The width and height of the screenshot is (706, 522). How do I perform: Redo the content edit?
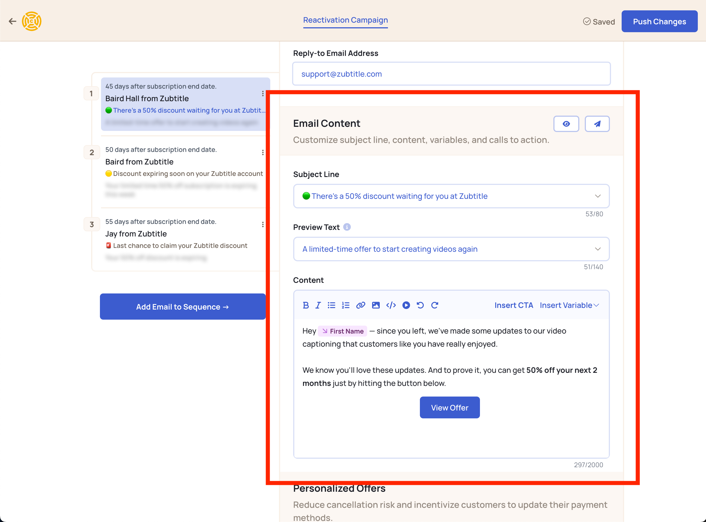click(435, 305)
